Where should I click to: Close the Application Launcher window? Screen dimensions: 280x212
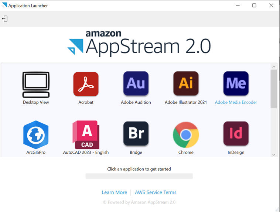coord(271,6)
